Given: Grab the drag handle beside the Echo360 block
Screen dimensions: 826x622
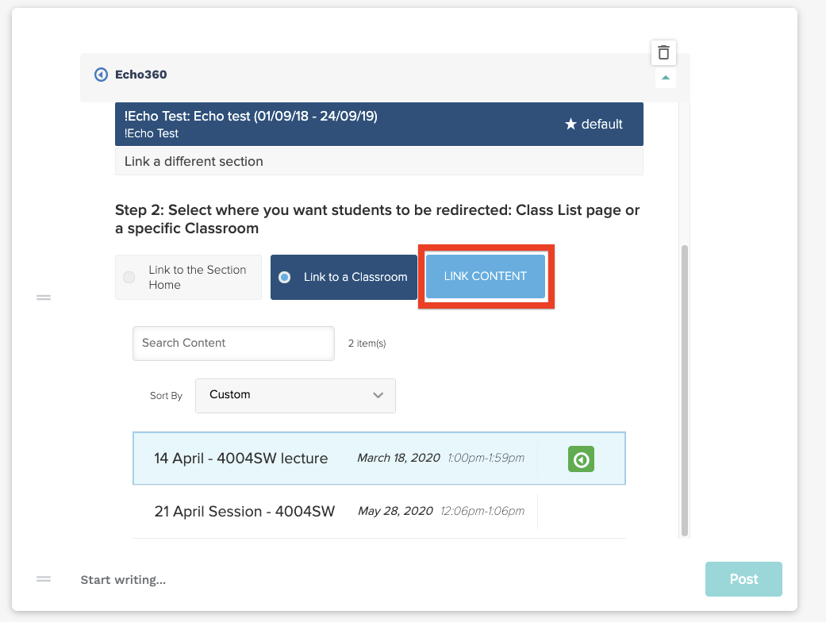Looking at the screenshot, I should tap(44, 298).
